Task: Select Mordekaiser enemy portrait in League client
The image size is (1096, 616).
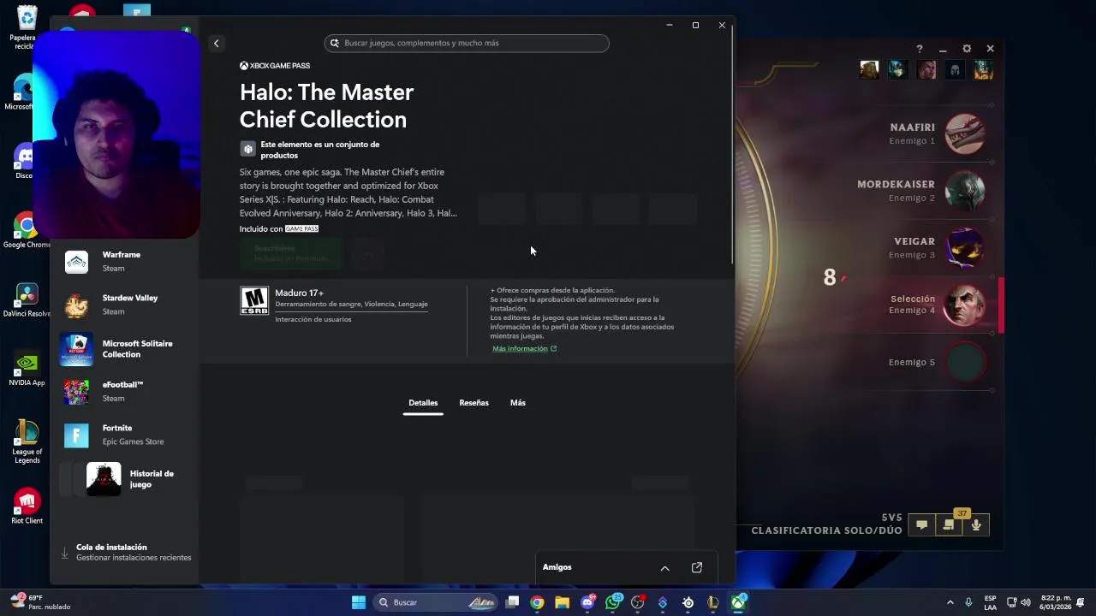Action: click(x=965, y=191)
